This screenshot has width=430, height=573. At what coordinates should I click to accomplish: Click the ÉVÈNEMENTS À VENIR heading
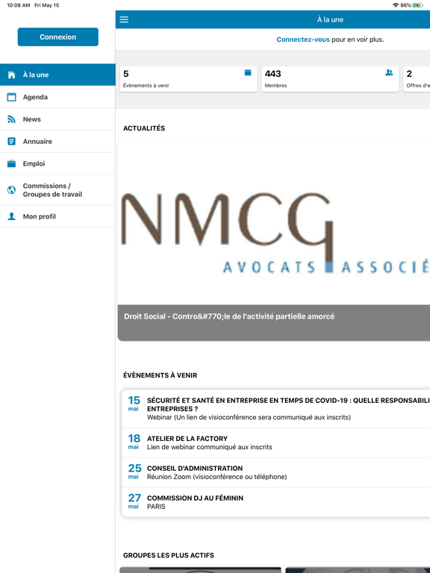click(x=161, y=375)
